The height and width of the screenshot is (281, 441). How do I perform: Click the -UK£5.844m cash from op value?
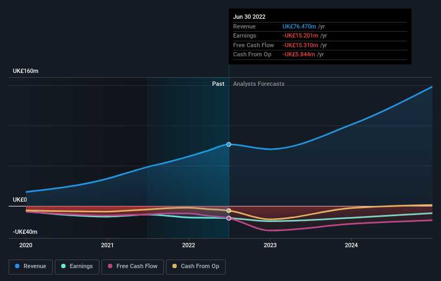(x=299, y=55)
